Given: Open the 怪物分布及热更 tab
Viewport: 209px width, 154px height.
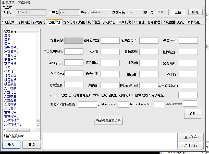Looking at the screenshot, I should pos(74,22).
